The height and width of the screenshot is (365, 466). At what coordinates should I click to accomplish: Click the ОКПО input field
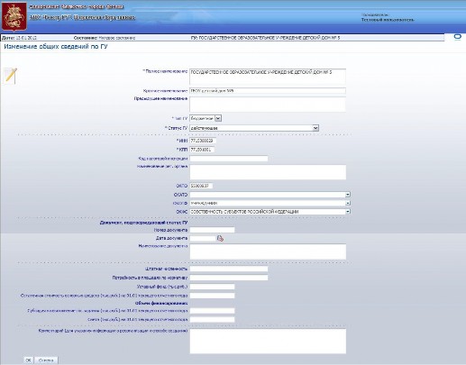point(201,186)
